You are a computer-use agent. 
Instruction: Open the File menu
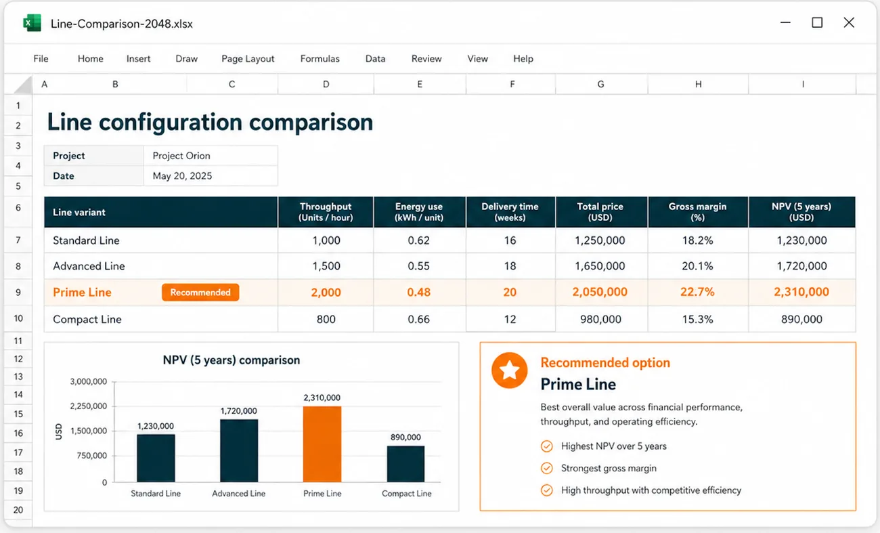(41, 59)
